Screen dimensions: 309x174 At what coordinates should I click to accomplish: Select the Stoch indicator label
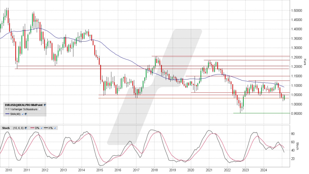click(6, 128)
